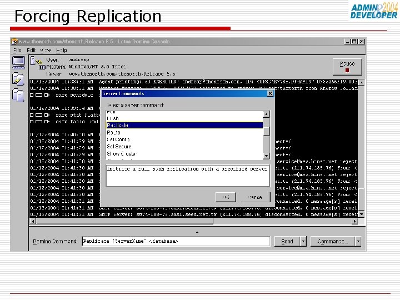
Task: Click the console horizontal scroll left arrow
Action: [33, 221]
